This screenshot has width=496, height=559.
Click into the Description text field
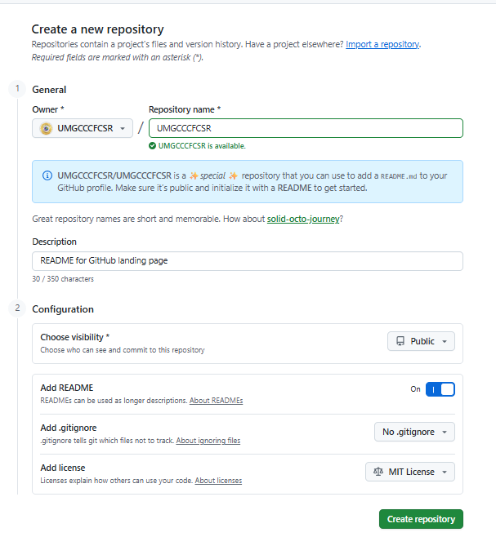tap(248, 261)
